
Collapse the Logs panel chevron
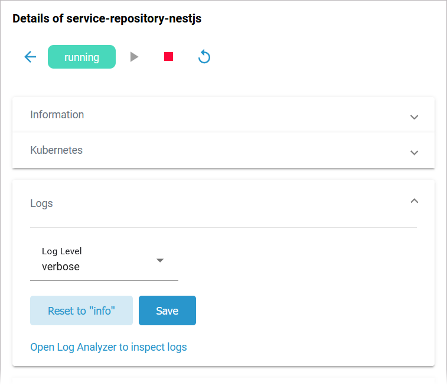pos(414,202)
